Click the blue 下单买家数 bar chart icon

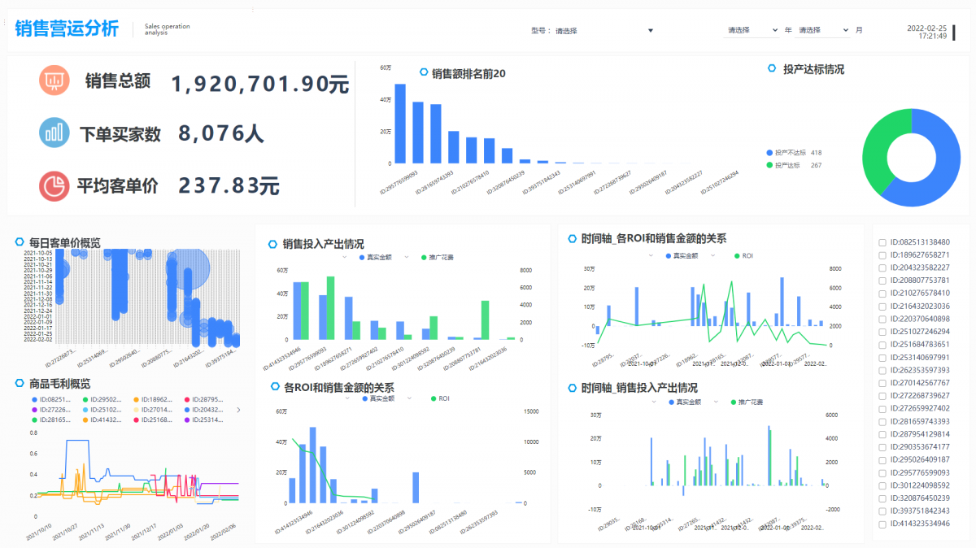point(54,133)
